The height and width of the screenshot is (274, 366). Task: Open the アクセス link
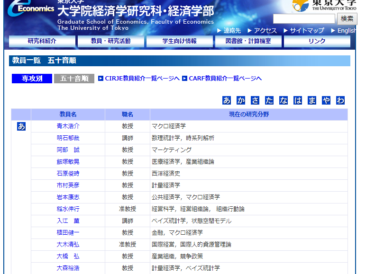point(265,30)
